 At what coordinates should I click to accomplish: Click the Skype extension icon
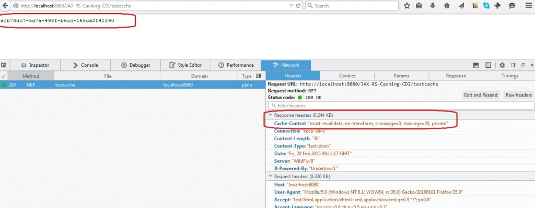[486, 6]
